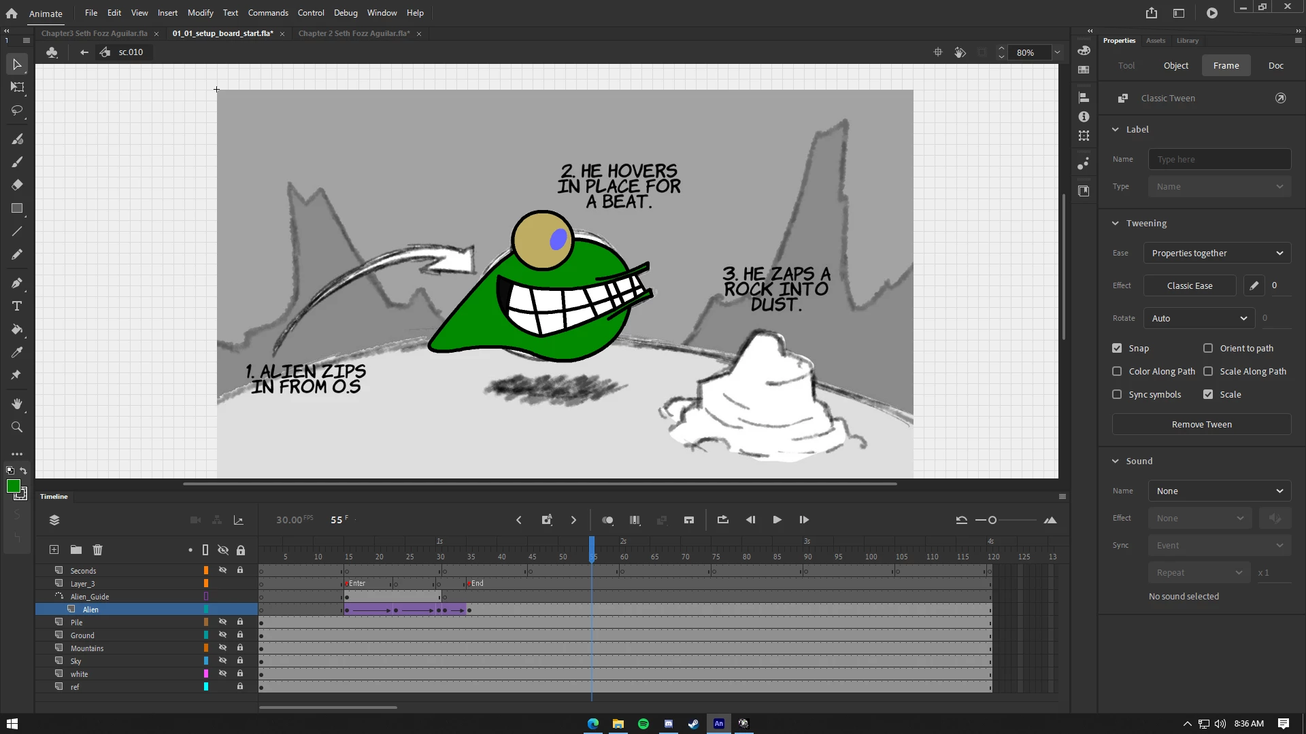1306x734 pixels.
Task: Click the Remove Tween button
Action: [x=1201, y=424]
